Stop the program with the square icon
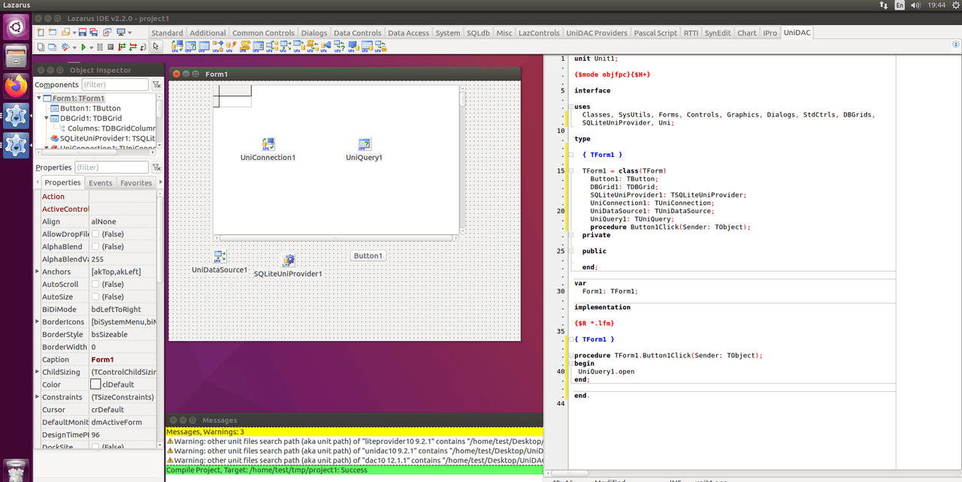 tap(110, 47)
